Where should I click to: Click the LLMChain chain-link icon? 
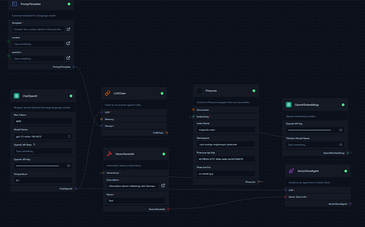107,93
